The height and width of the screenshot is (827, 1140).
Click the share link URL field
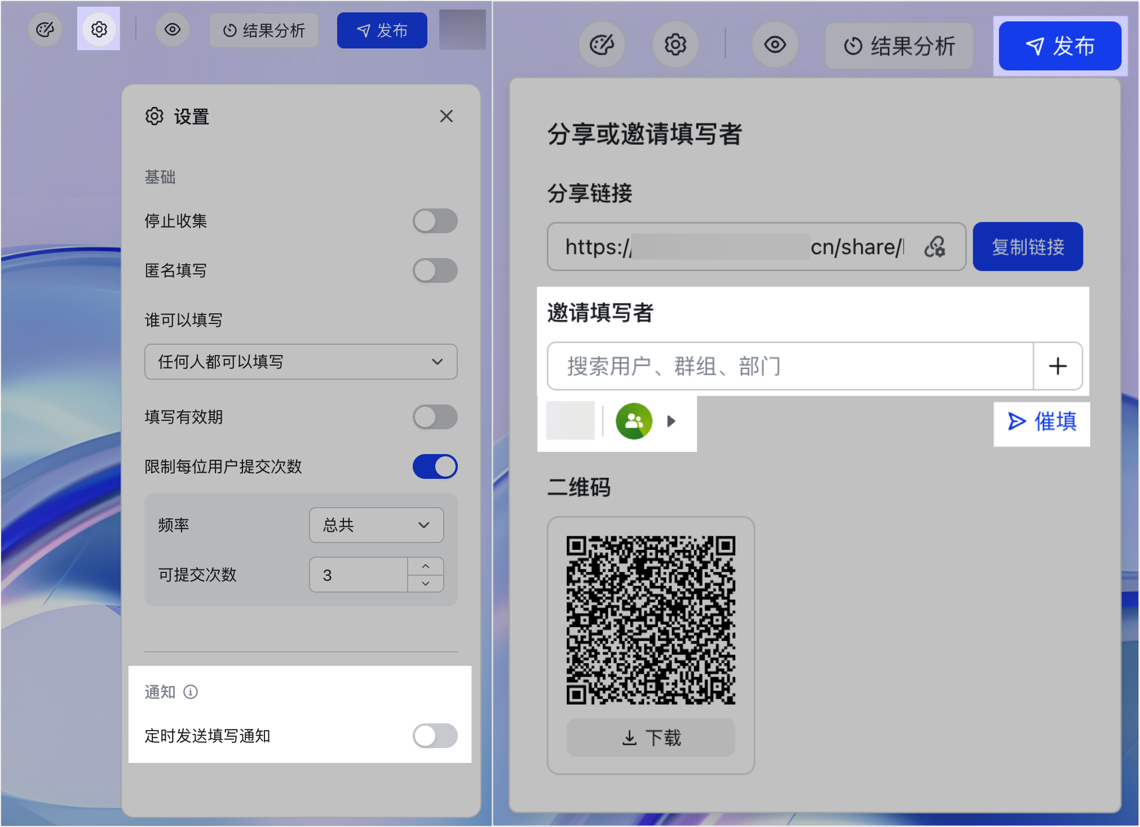coord(757,247)
